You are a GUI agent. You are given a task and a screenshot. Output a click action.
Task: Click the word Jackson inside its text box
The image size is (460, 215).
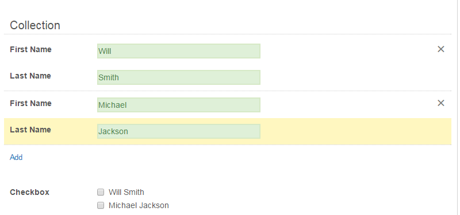click(x=113, y=131)
